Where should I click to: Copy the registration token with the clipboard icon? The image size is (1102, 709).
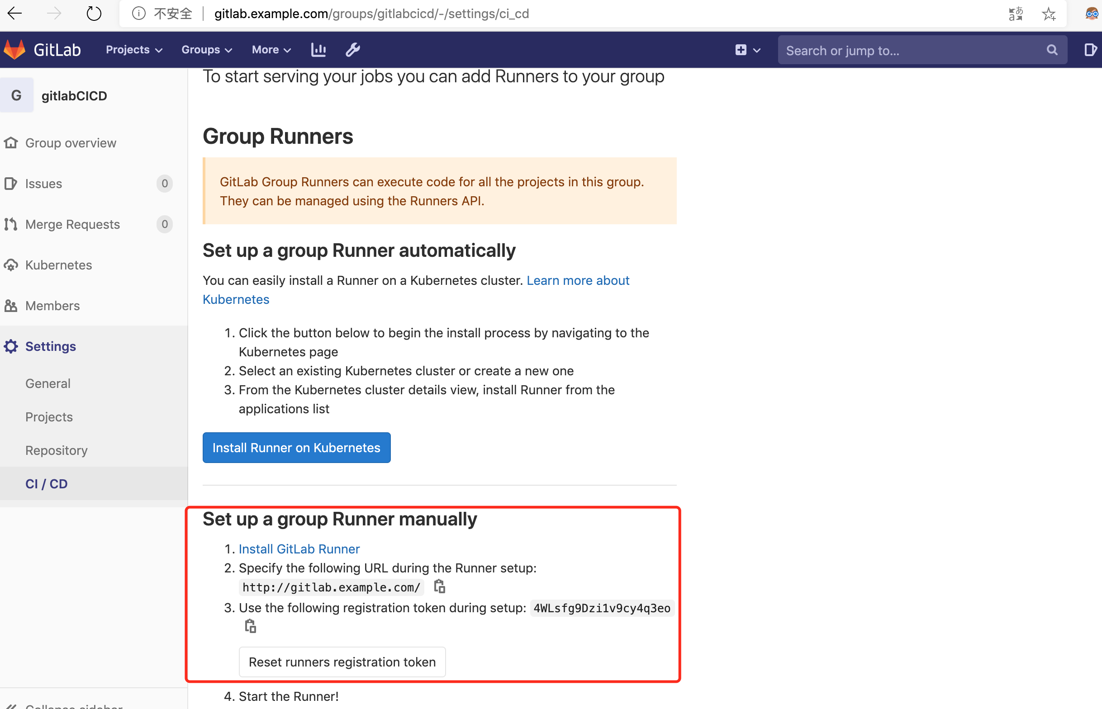[x=250, y=626]
